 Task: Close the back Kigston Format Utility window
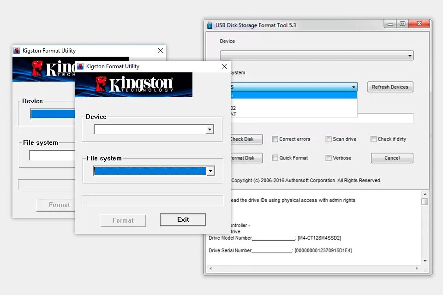click(161, 51)
